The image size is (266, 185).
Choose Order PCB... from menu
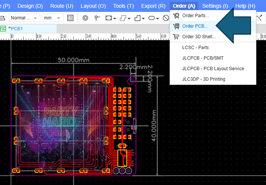click(x=213, y=26)
